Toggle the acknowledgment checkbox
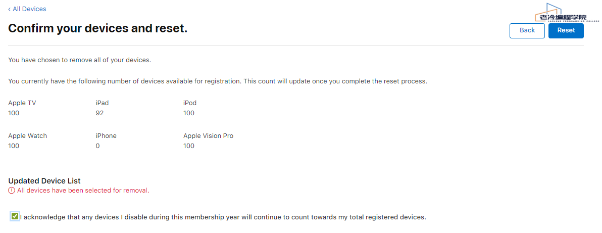Viewport: 602px width, 233px height. (x=15, y=217)
